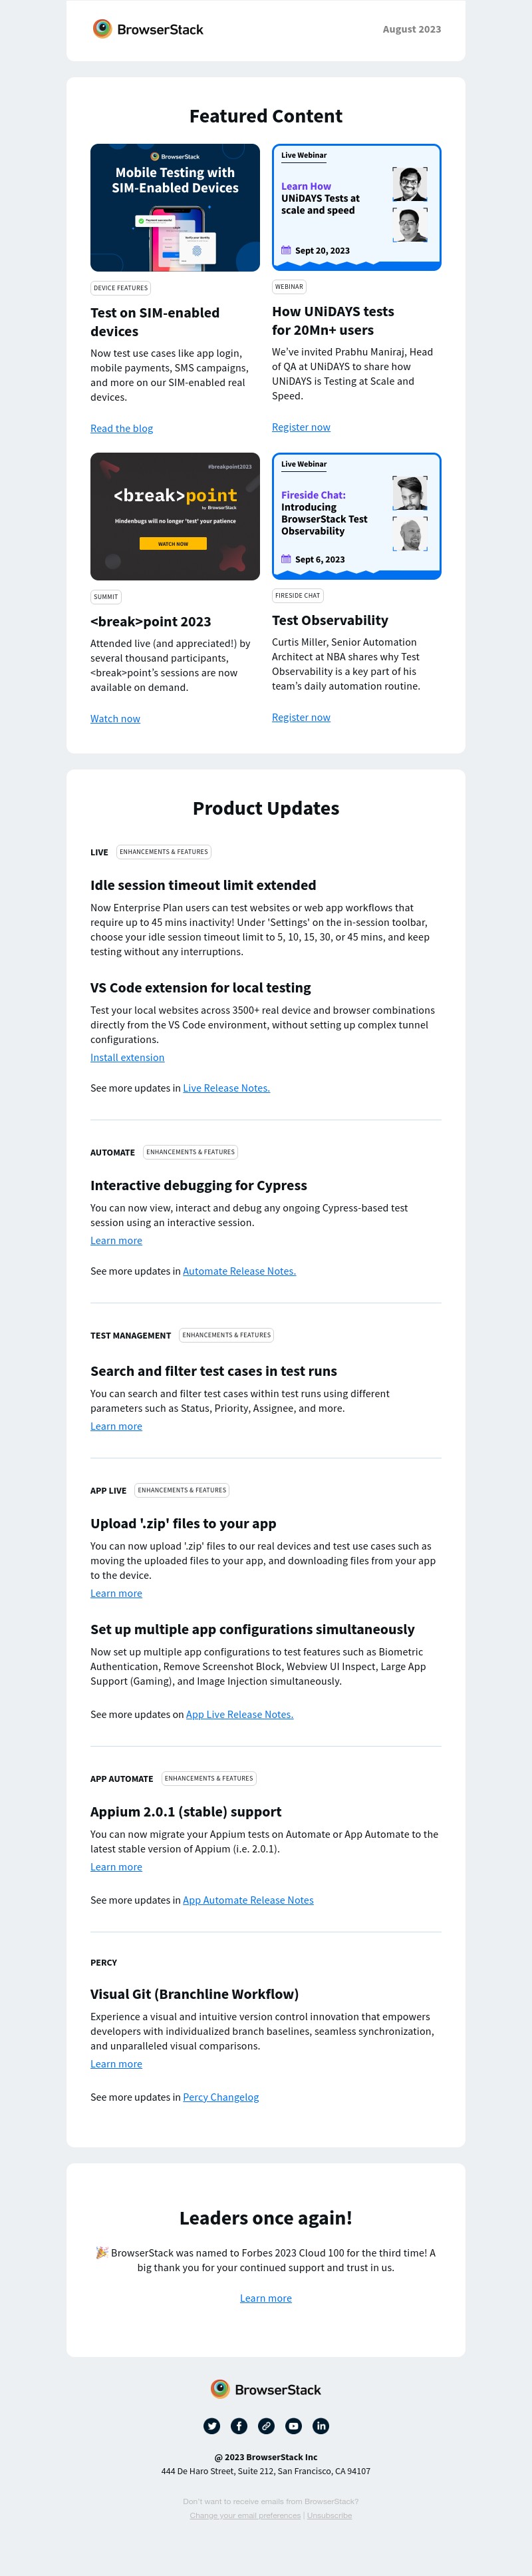Screen dimensions: 532x2576
Task: Open the Mobile Testing SIM-Enabled Devices banner
Action: pyautogui.click(x=175, y=208)
